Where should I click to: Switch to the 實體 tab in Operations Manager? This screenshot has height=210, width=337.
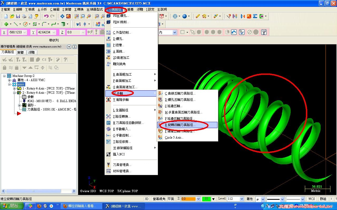[21, 52]
